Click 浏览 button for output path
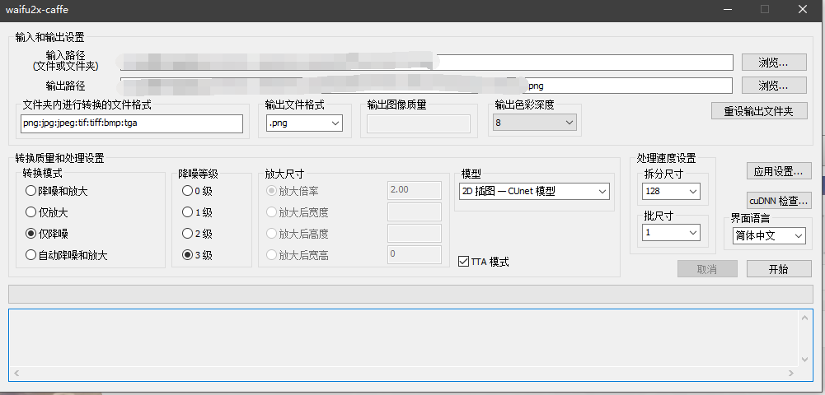 pyautogui.click(x=774, y=85)
